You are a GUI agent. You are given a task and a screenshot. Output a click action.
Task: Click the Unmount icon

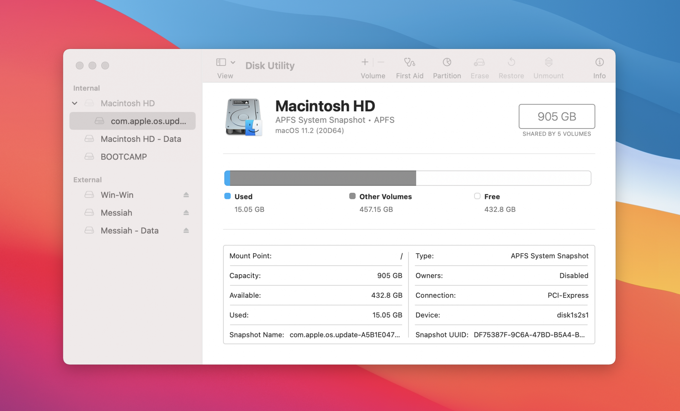coord(548,62)
